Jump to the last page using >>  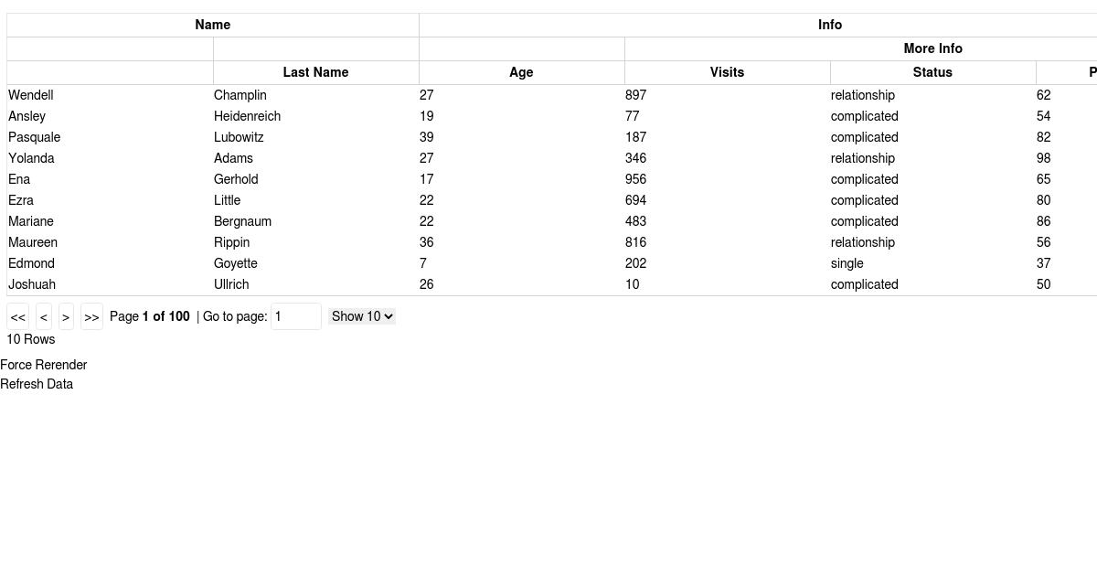[x=91, y=316]
